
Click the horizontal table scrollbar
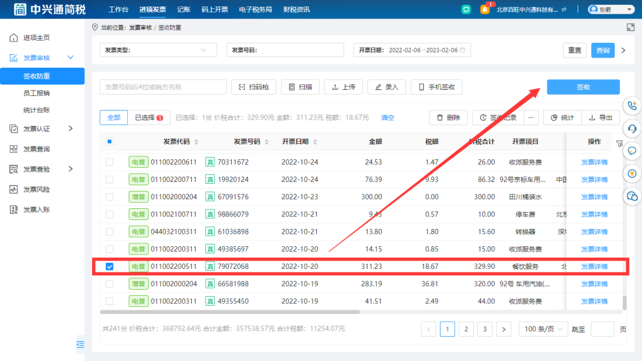pos(229,312)
